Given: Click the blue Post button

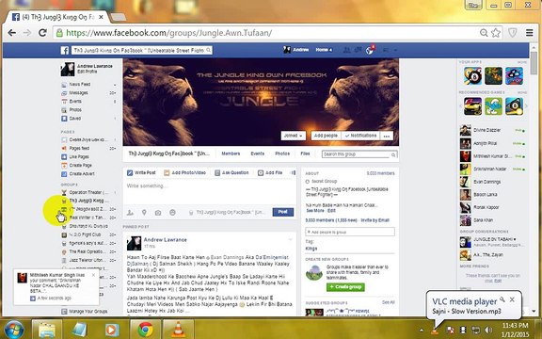Looking at the screenshot, I should pos(282,212).
